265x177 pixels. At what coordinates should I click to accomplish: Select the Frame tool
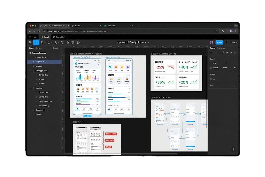(42, 43)
